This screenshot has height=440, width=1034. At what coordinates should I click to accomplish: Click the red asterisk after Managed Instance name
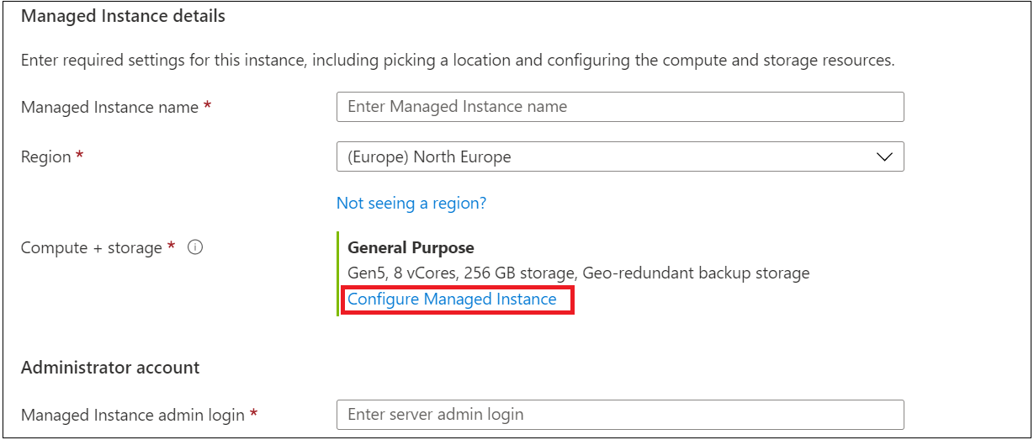tap(207, 107)
